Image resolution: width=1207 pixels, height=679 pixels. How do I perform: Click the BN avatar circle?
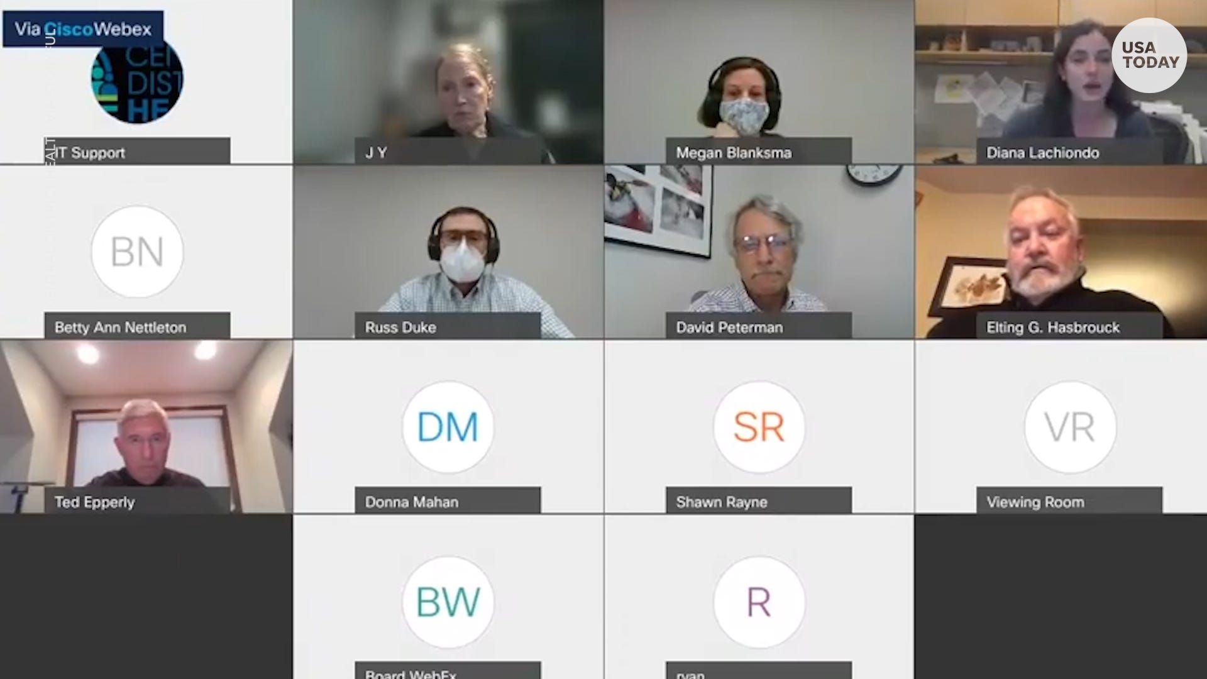(x=137, y=251)
